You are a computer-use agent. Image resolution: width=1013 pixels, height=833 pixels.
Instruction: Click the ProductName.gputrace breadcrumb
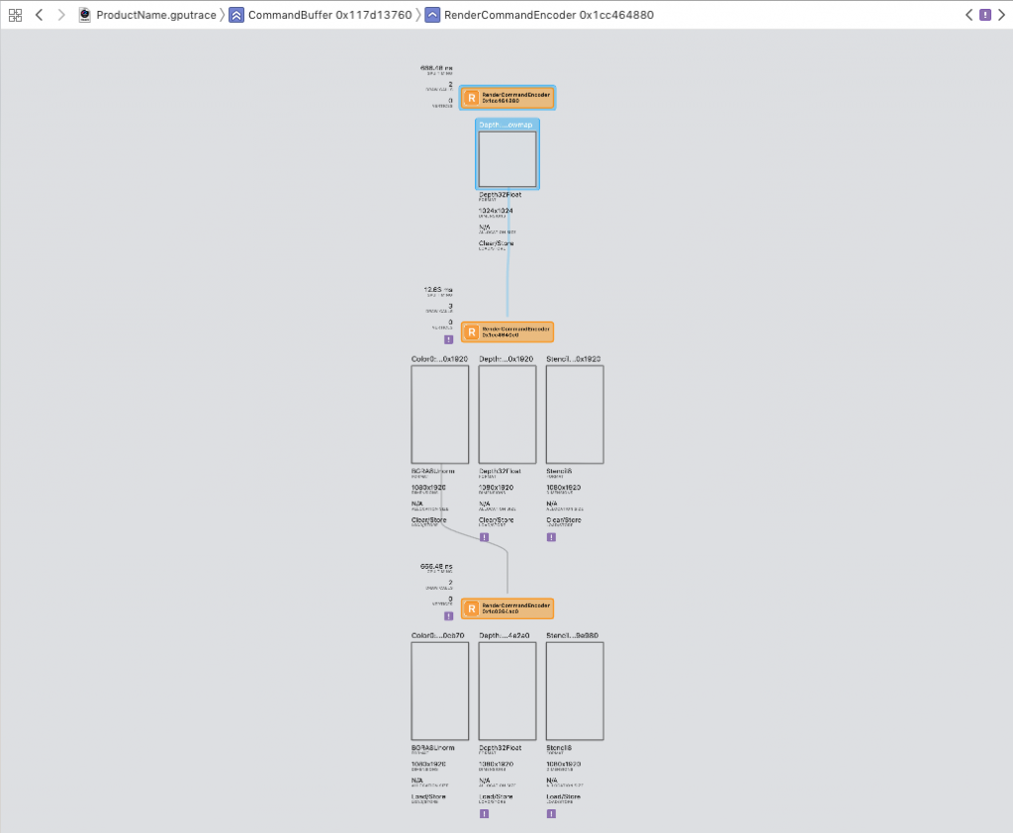[x=146, y=15]
